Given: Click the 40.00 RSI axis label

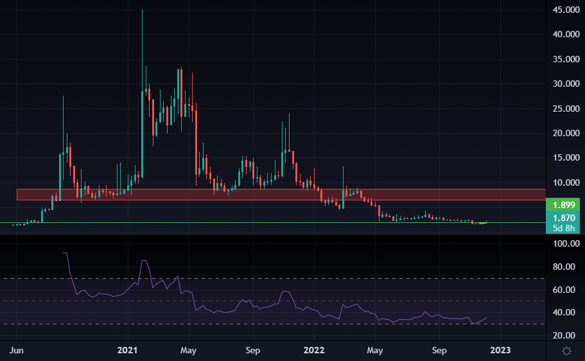Looking at the screenshot, I should (564, 312).
